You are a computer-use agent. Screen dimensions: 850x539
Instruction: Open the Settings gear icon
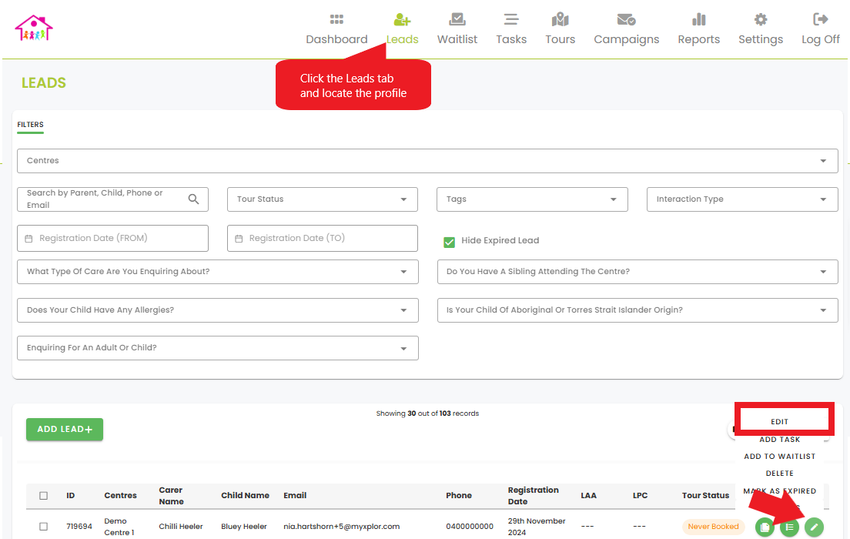[761, 19]
